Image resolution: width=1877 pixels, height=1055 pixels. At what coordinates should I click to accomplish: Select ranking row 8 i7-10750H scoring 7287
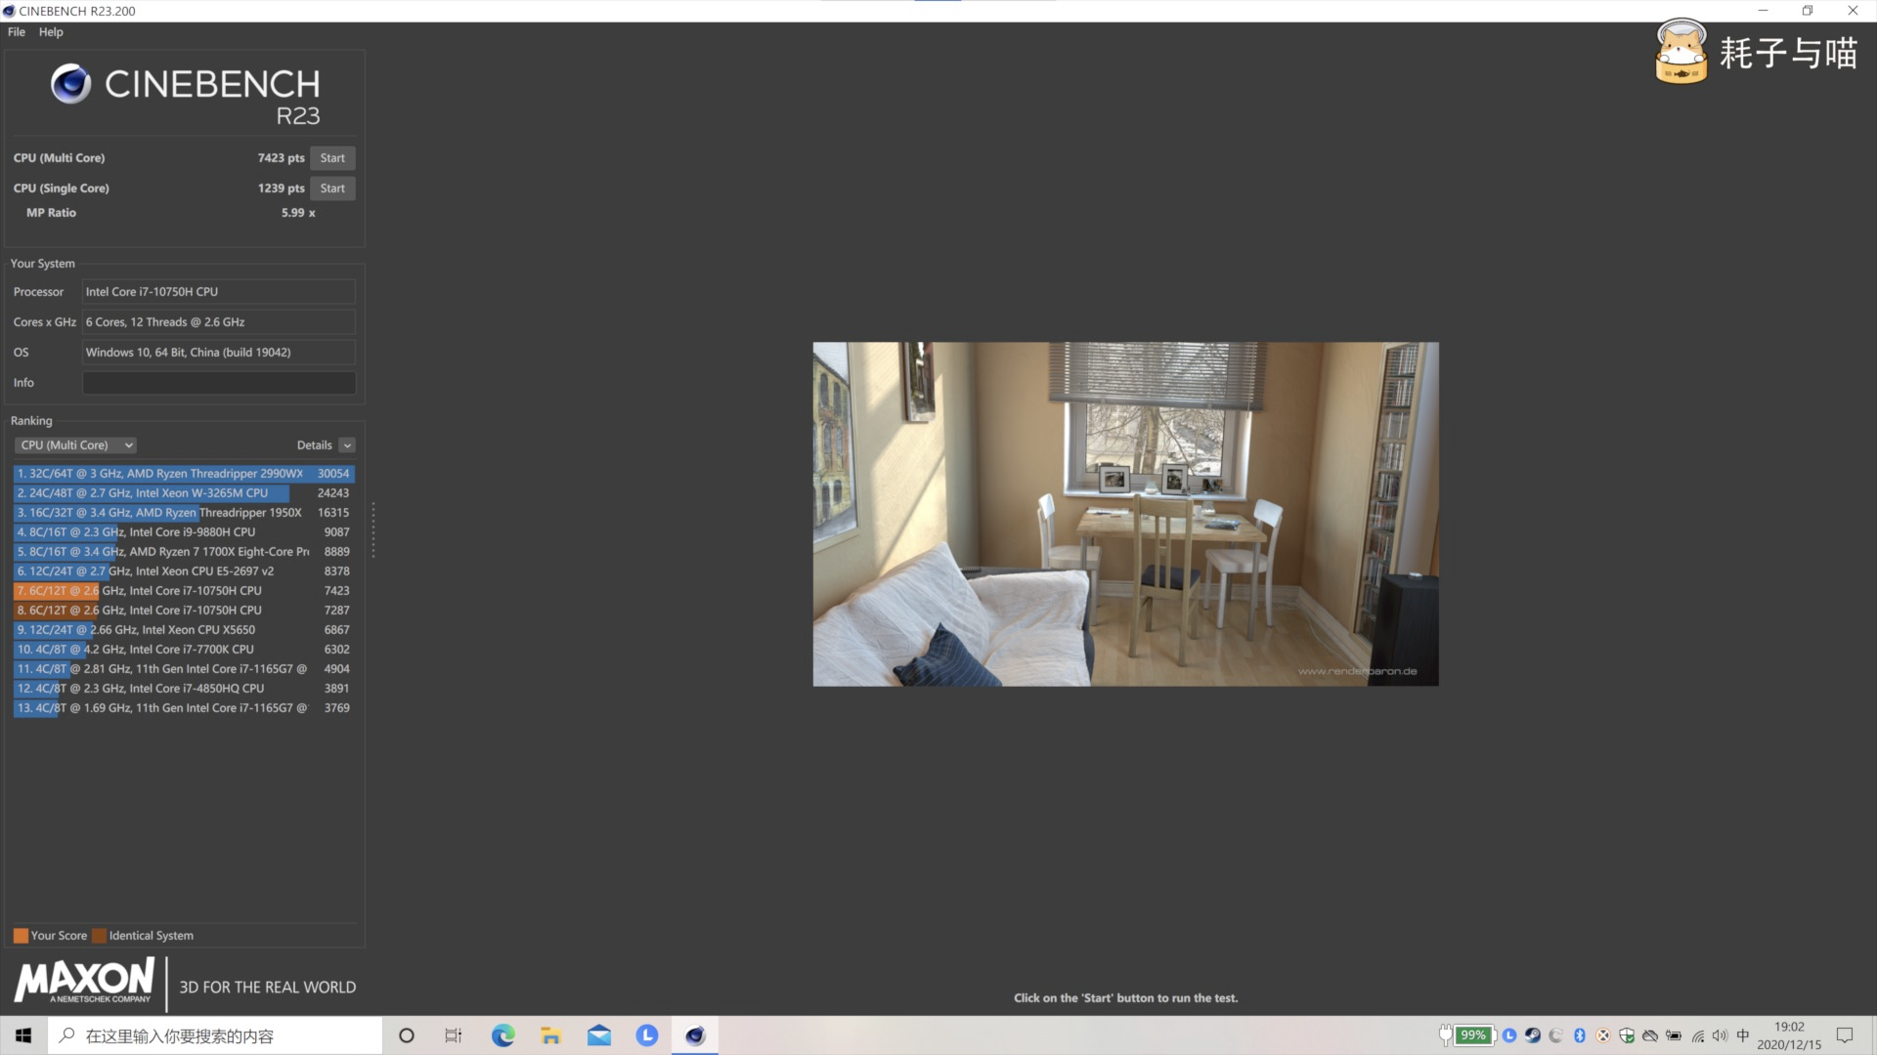click(x=184, y=611)
